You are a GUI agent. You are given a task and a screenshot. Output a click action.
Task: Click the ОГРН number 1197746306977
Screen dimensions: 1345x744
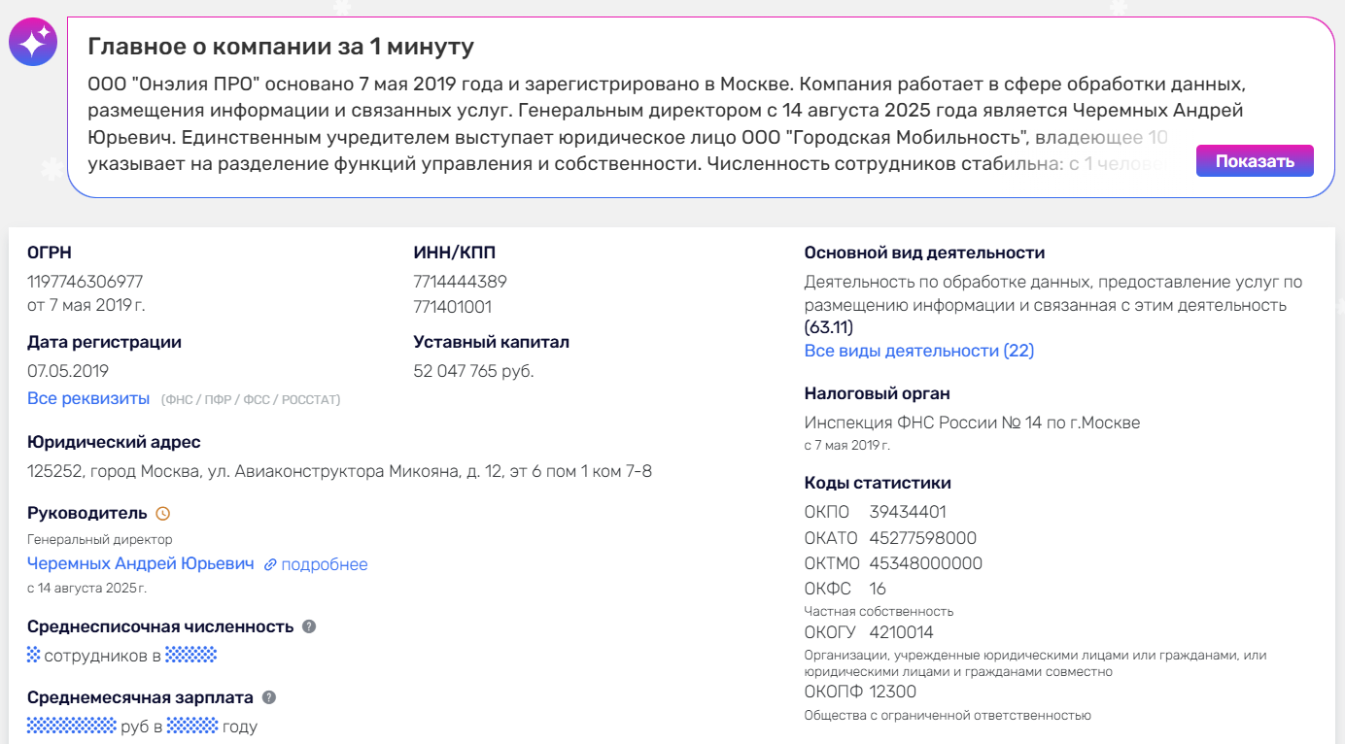[x=86, y=282]
